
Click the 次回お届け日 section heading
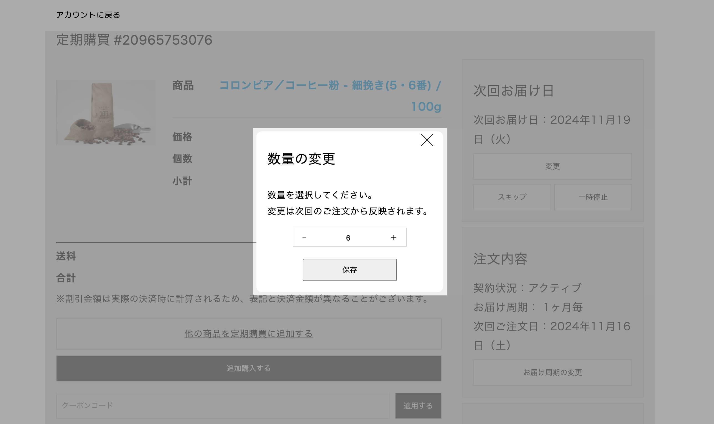click(513, 91)
